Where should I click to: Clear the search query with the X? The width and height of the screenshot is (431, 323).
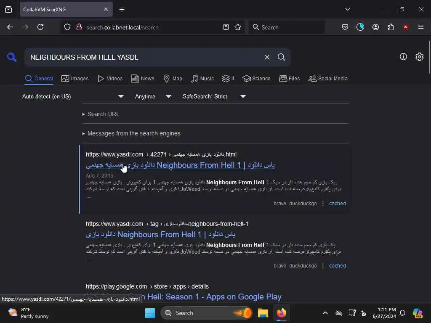coord(267,57)
